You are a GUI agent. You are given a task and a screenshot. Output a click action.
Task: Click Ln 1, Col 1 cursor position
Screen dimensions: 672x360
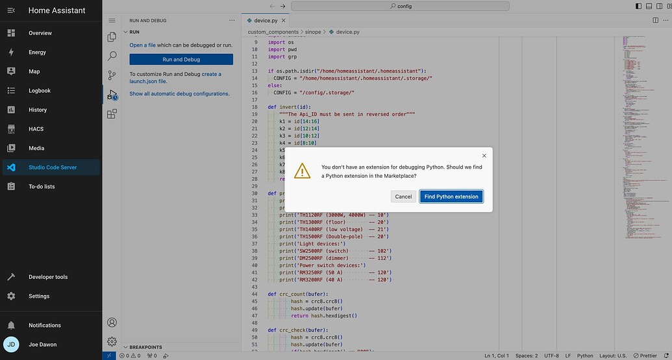click(497, 355)
